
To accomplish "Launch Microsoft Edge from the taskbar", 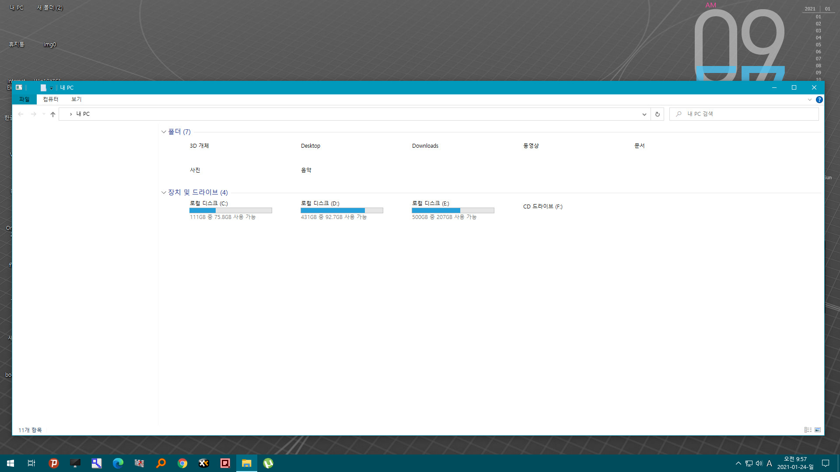I will tap(118, 463).
